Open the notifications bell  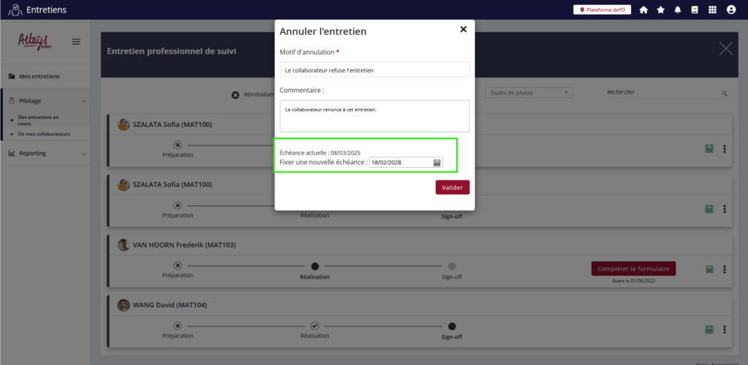click(678, 10)
